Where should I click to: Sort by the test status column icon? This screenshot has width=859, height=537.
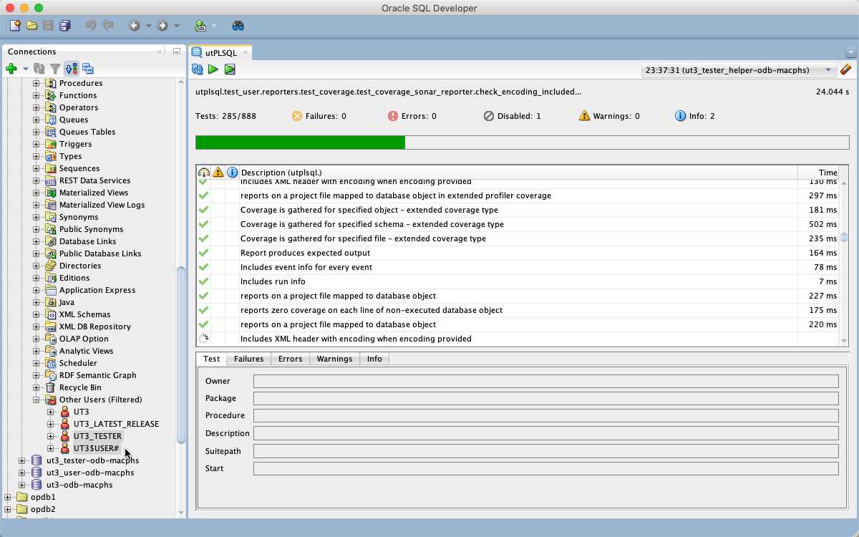tap(203, 173)
